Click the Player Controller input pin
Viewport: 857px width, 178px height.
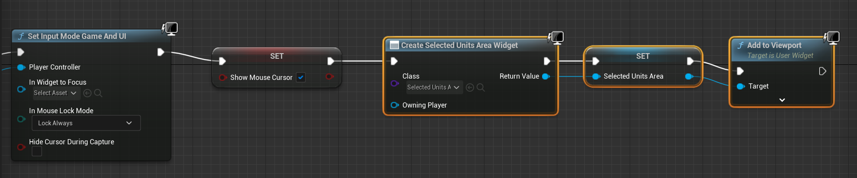[21, 67]
